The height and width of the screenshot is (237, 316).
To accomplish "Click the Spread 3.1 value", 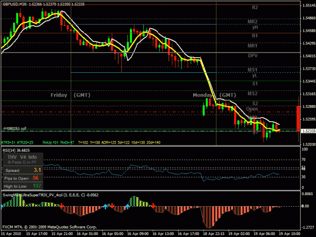I will click(x=37, y=170).
